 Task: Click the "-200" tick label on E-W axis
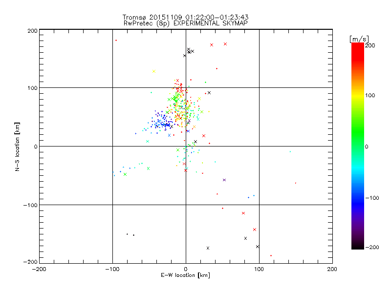tap(39, 270)
